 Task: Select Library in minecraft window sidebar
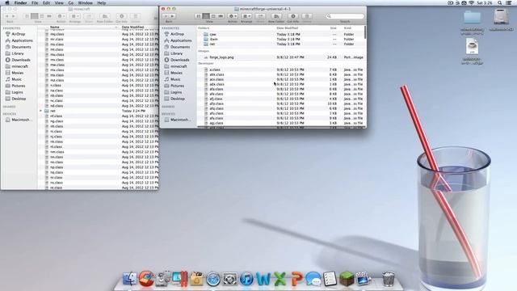(15, 53)
